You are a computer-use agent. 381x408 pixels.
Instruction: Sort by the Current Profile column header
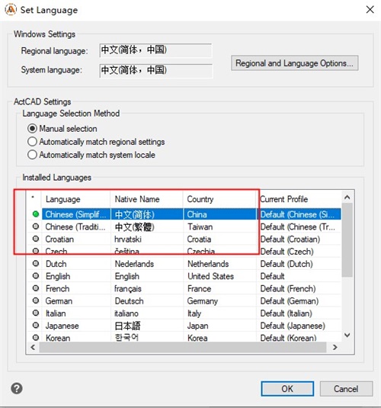coord(299,199)
